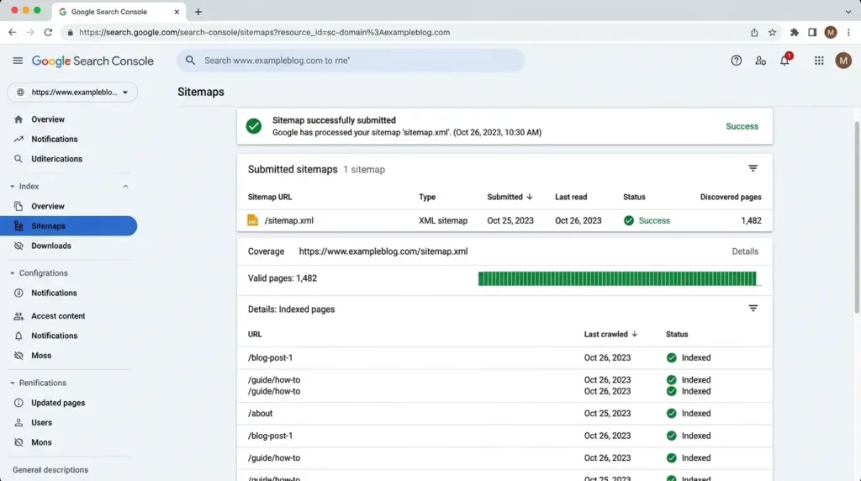Open the account avatar M
Image resolution: width=861 pixels, height=481 pixels.
click(x=843, y=61)
